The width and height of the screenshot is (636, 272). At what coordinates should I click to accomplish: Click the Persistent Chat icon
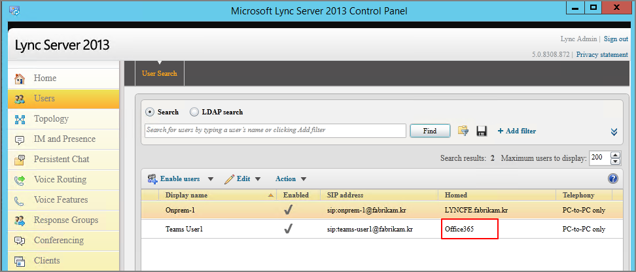20,160
